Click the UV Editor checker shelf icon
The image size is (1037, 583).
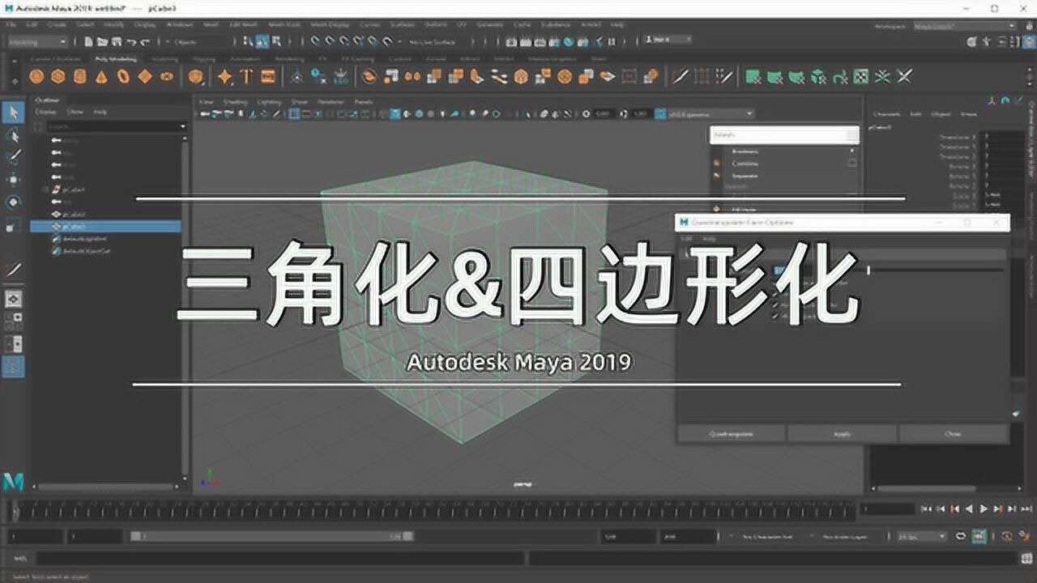(x=861, y=76)
